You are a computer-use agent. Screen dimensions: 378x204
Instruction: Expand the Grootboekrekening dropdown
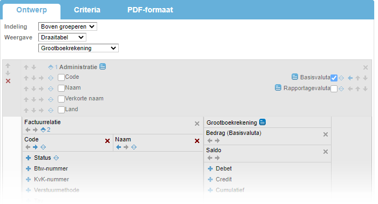pos(78,48)
